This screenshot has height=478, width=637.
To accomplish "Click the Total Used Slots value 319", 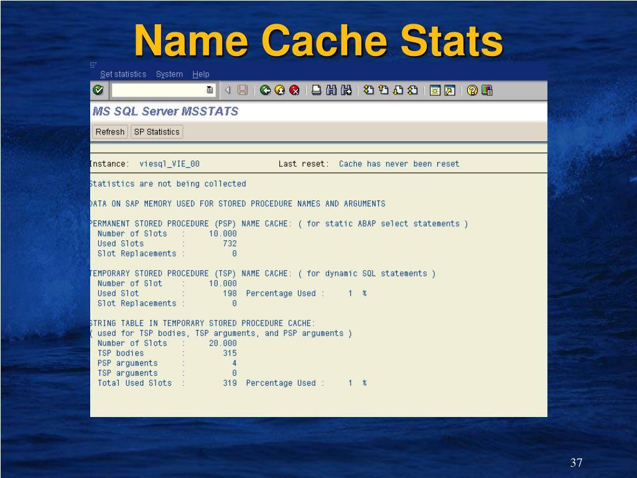I will tap(230, 383).
